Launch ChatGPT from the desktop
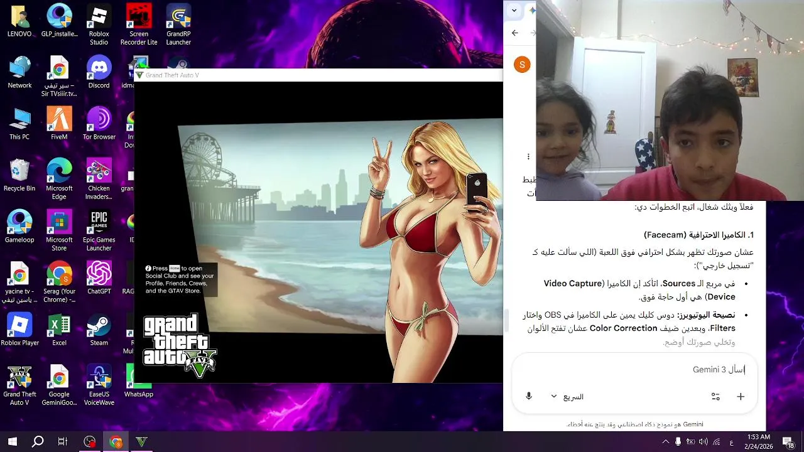This screenshot has height=452, width=804. tap(99, 279)
